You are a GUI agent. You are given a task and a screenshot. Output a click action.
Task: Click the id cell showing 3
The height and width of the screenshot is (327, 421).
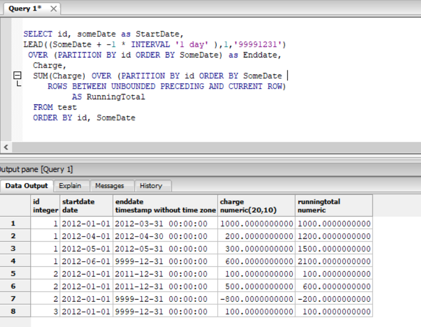pos(45,311)
